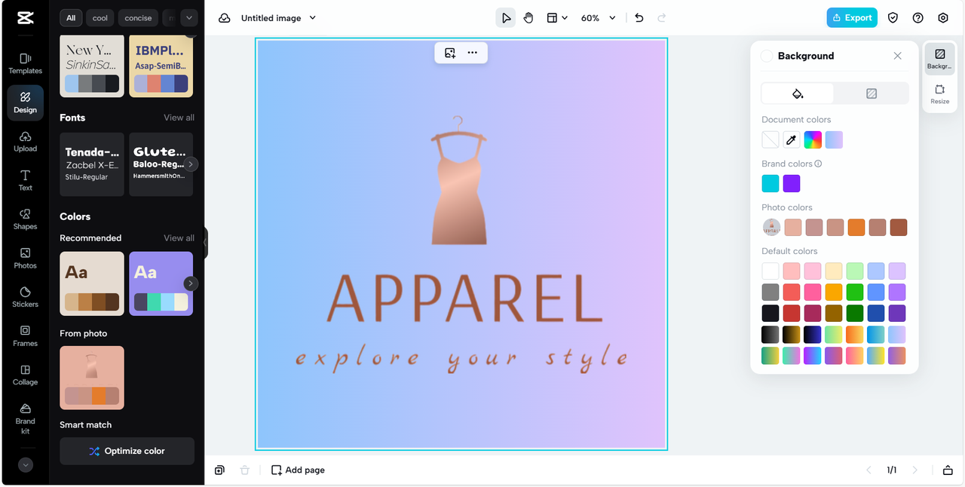Open the Design panel
This screenshot has height=487, width=965.
coord(25,103)
